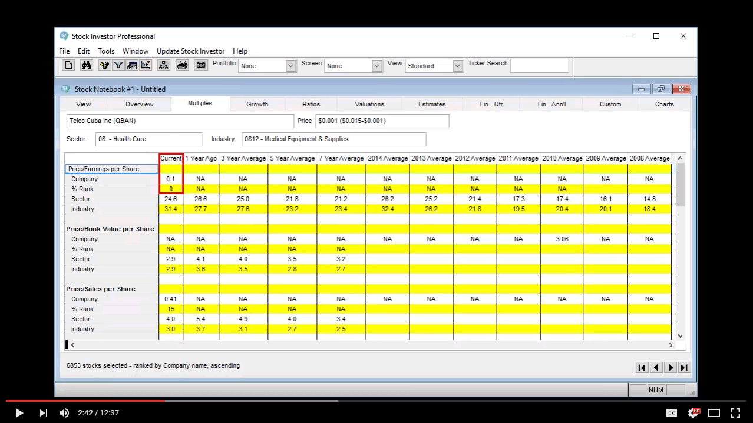
Task: Click the ruler and pencil chart icon
Action: (x=146, y=65)
